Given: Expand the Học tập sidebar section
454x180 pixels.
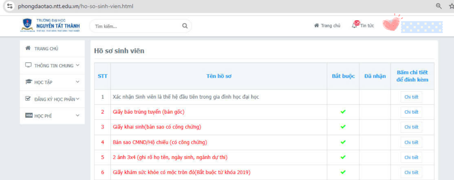Looking at the screenshot, I should point(52,82).
